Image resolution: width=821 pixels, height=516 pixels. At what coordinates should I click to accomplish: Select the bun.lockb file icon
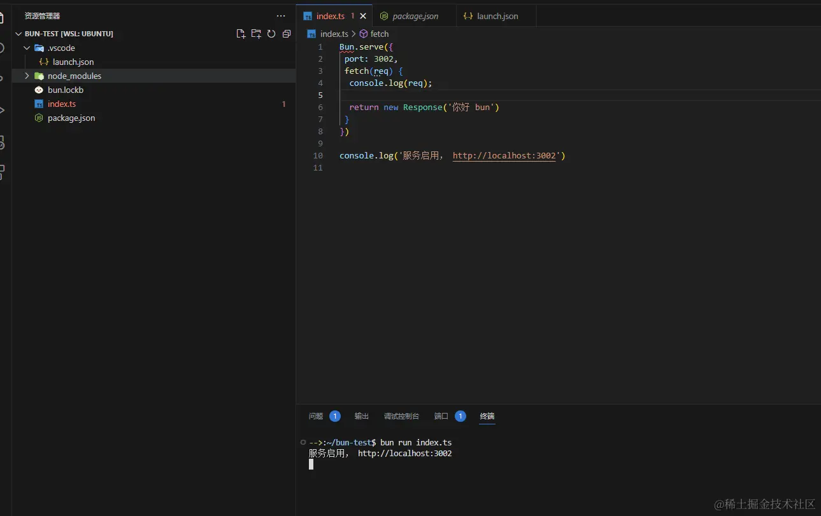point(39,90)
